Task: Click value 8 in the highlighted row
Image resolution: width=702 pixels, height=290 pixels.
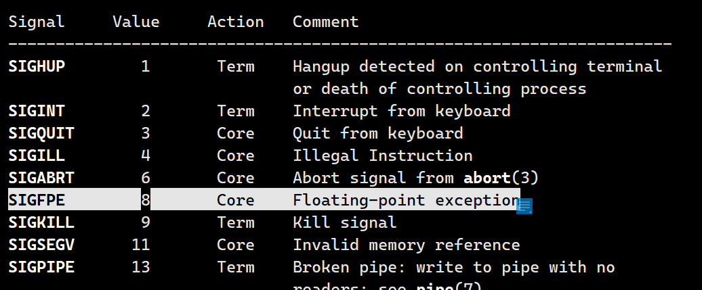Action: [146, 200]
